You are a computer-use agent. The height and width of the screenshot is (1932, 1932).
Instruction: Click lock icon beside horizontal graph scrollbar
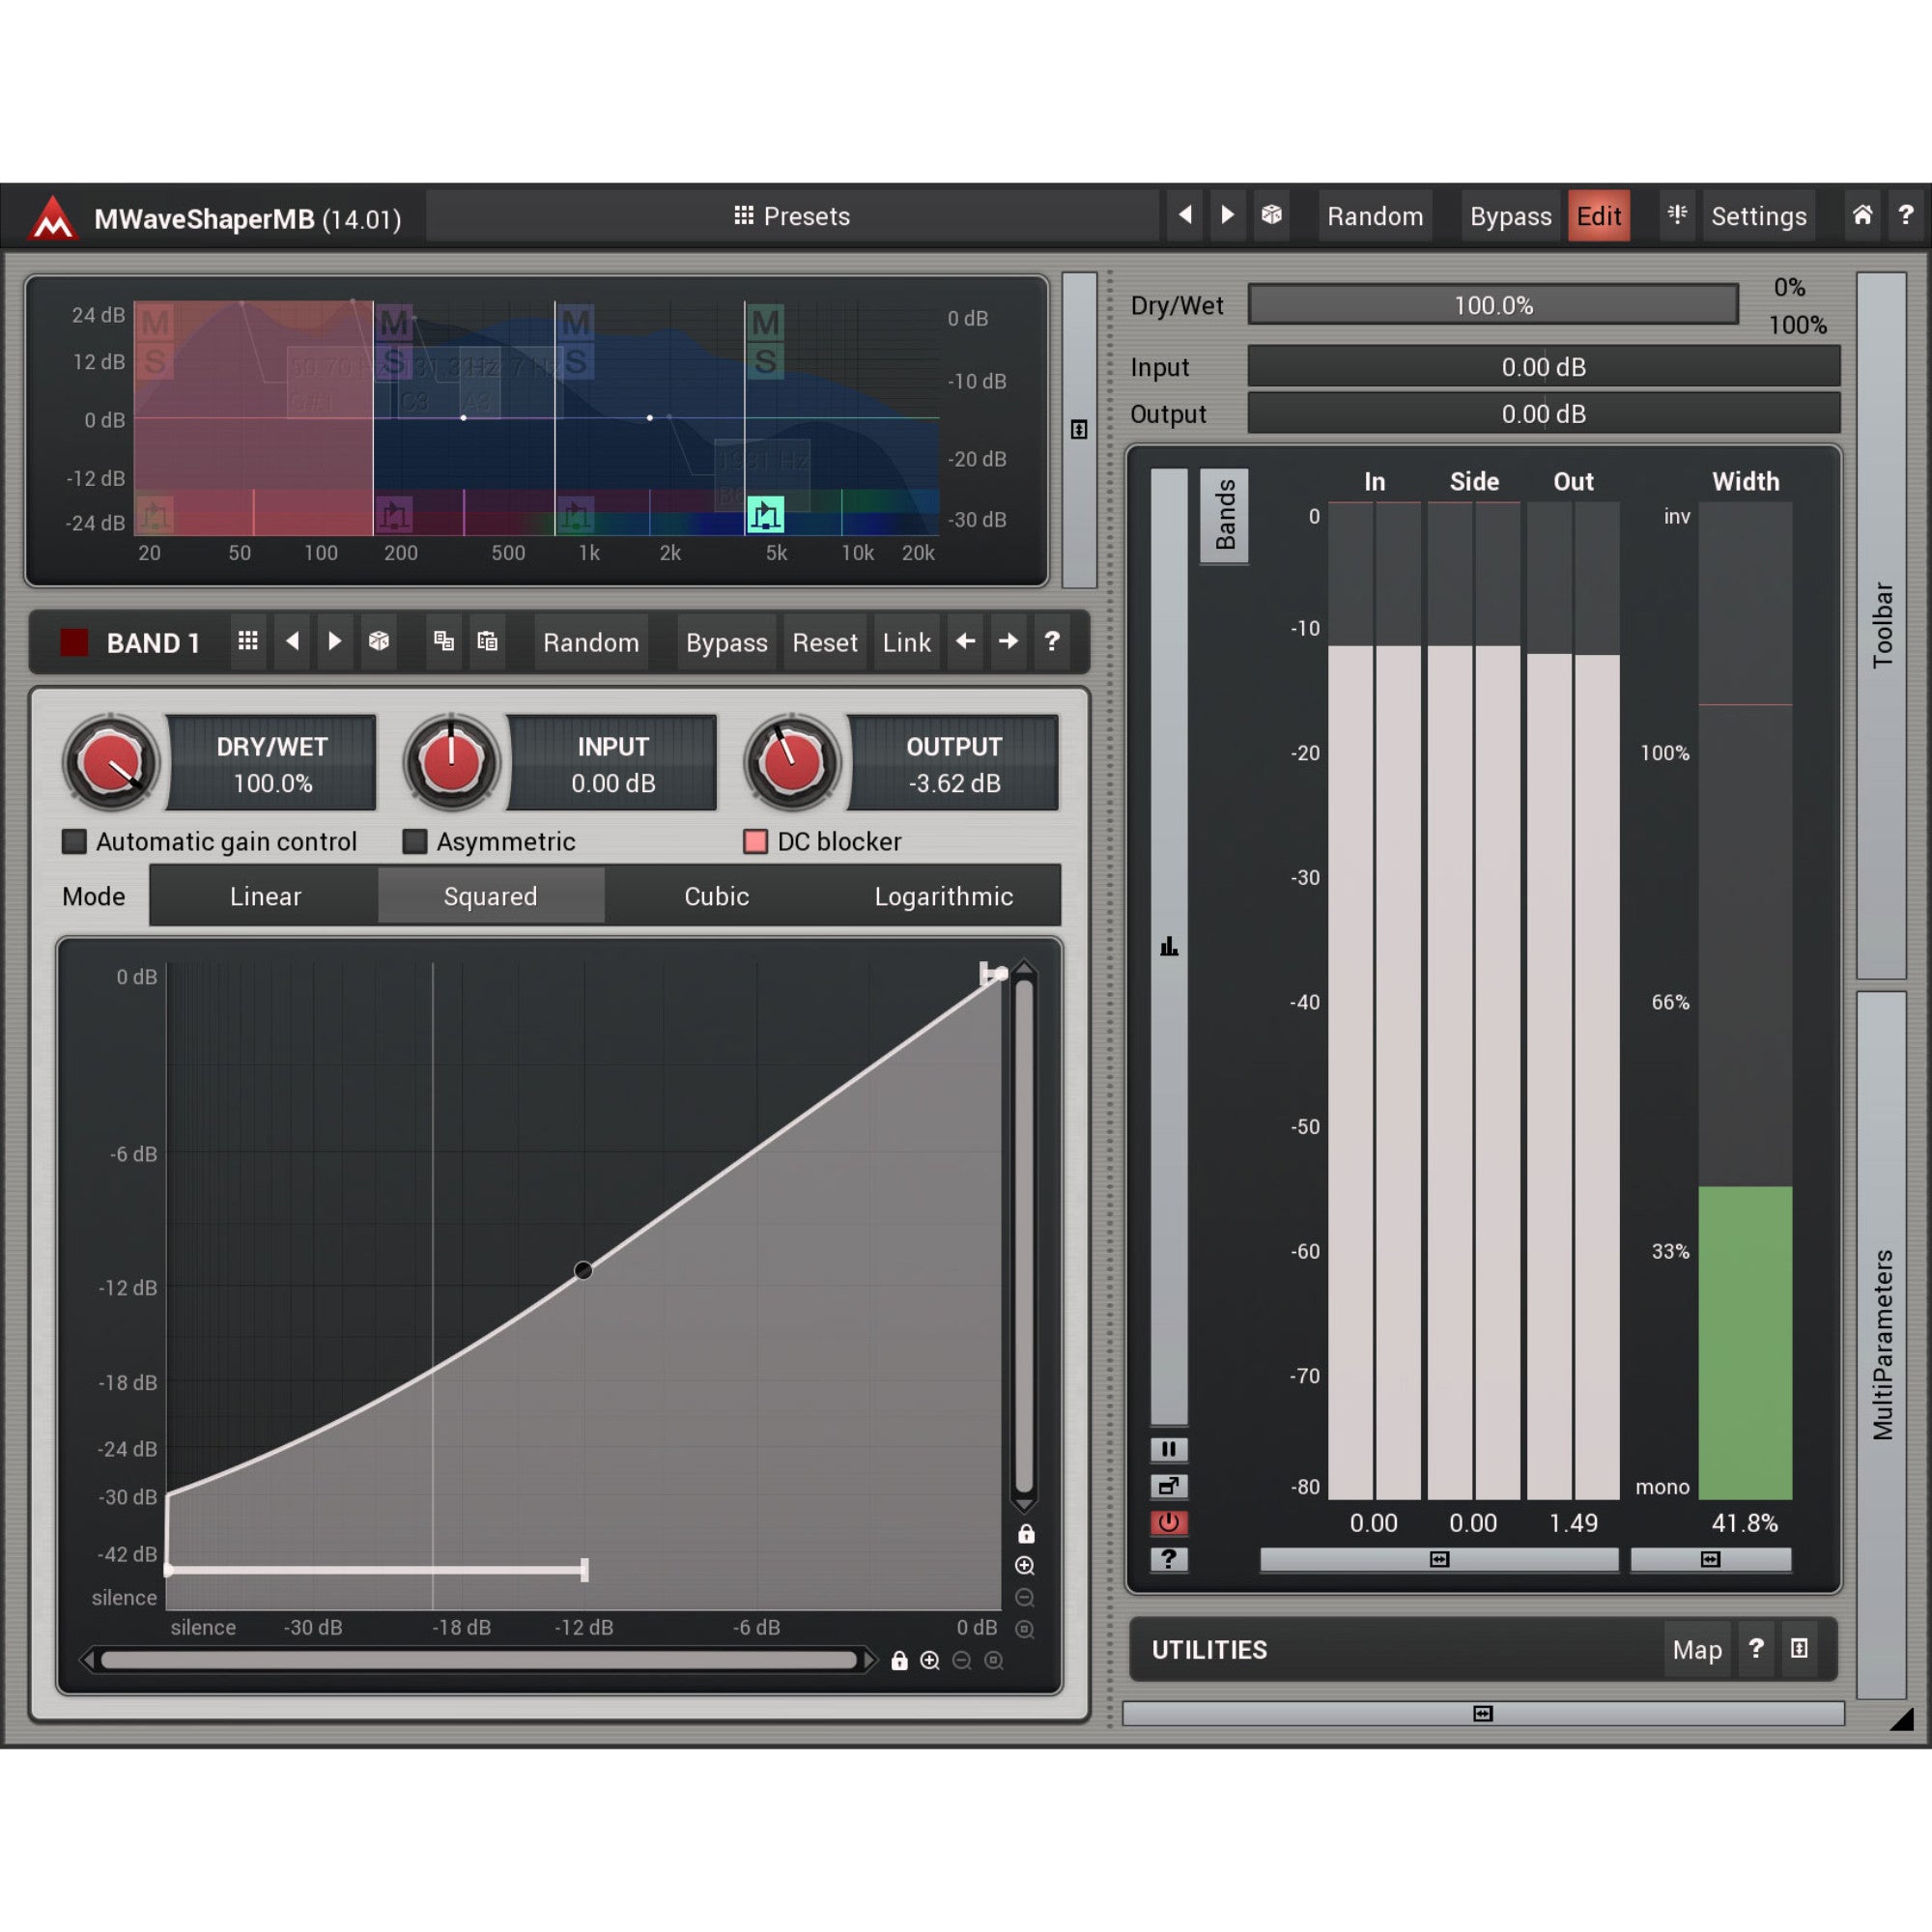pos(899,1660)
